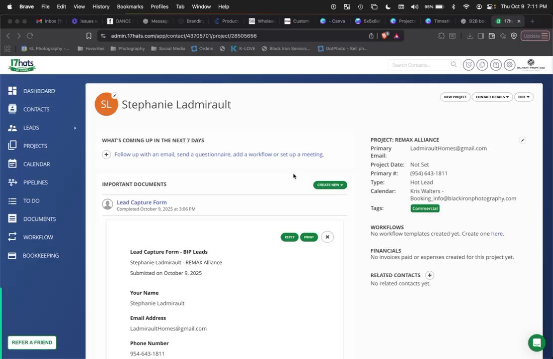Close the Lead Capture Form preview
Screen dimensions: 553x359
[327, 237]
